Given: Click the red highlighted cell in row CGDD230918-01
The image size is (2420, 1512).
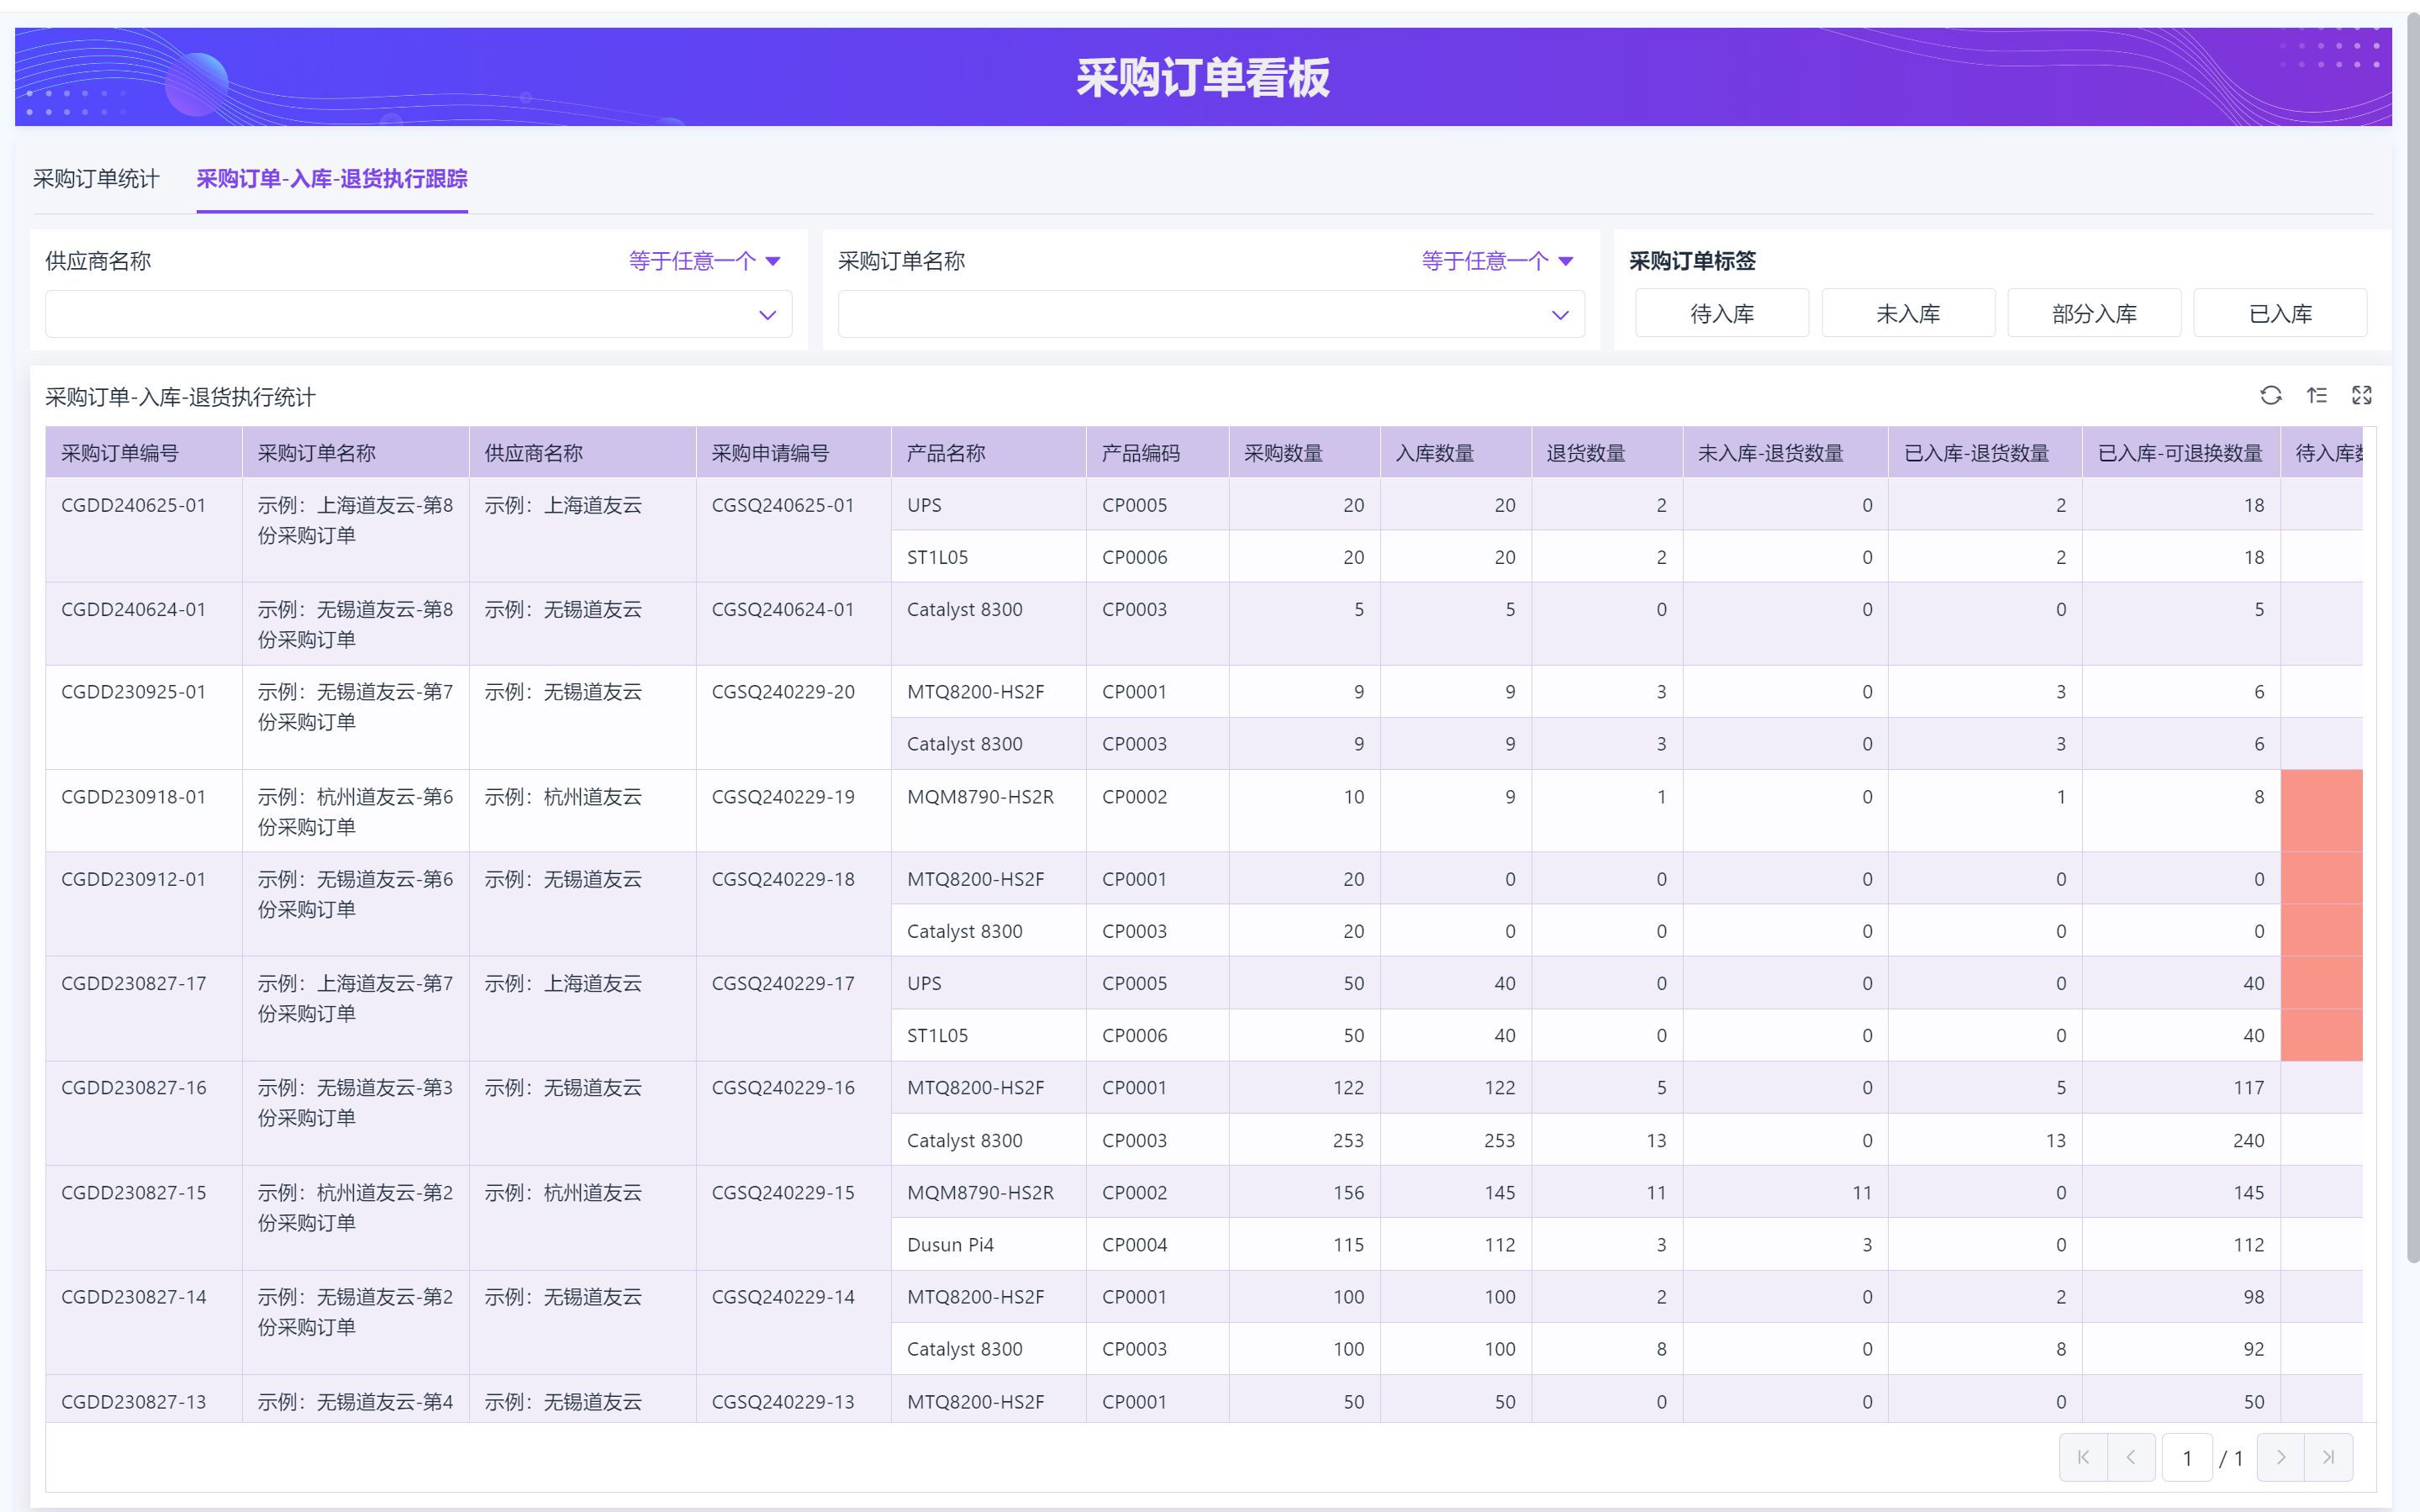Looking at the screenshot, I should [x=2321, y=810].
